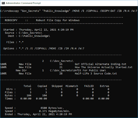Click the Administrator: Command Prompt title text
The image size is (138, 118).
[x=23, y=3]
